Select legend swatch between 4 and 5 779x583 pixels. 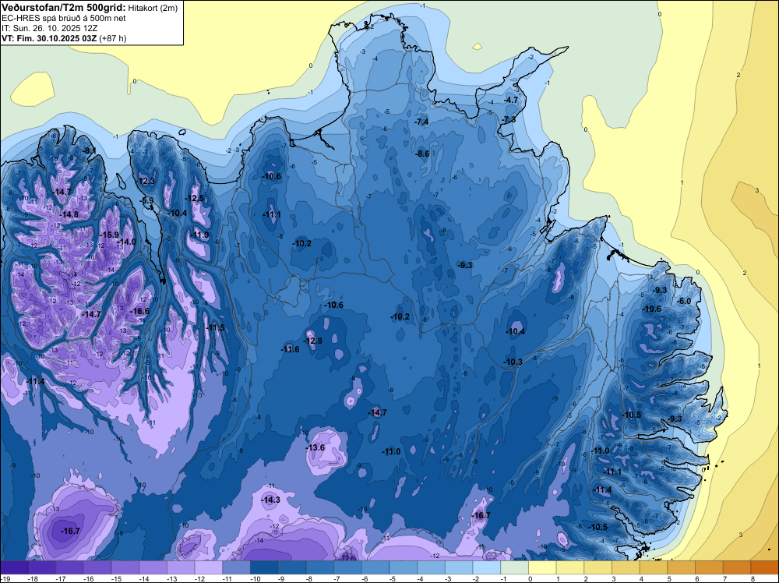click(x=654, y=567)
